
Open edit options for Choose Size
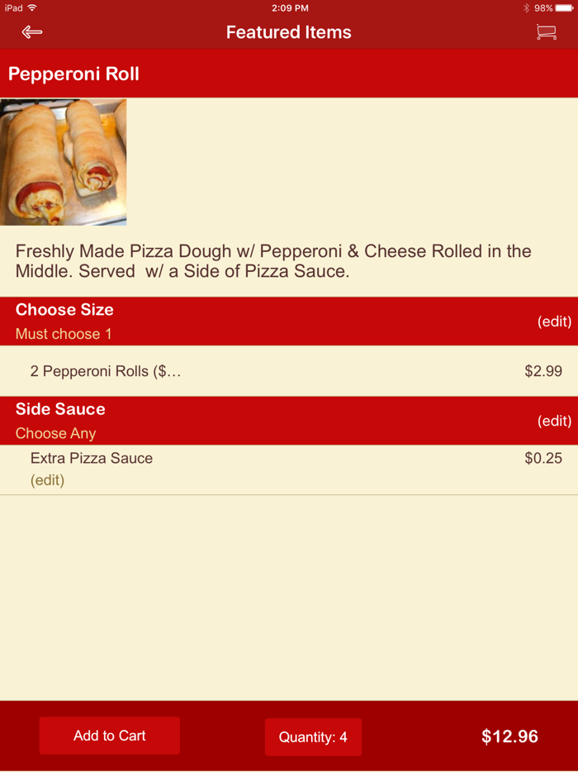(555, 321)
